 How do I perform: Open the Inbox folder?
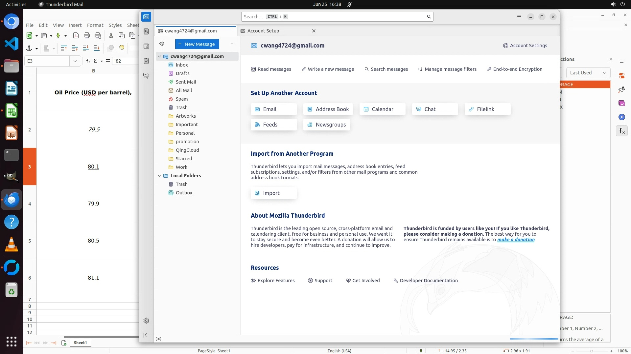[x=182, y=65]
